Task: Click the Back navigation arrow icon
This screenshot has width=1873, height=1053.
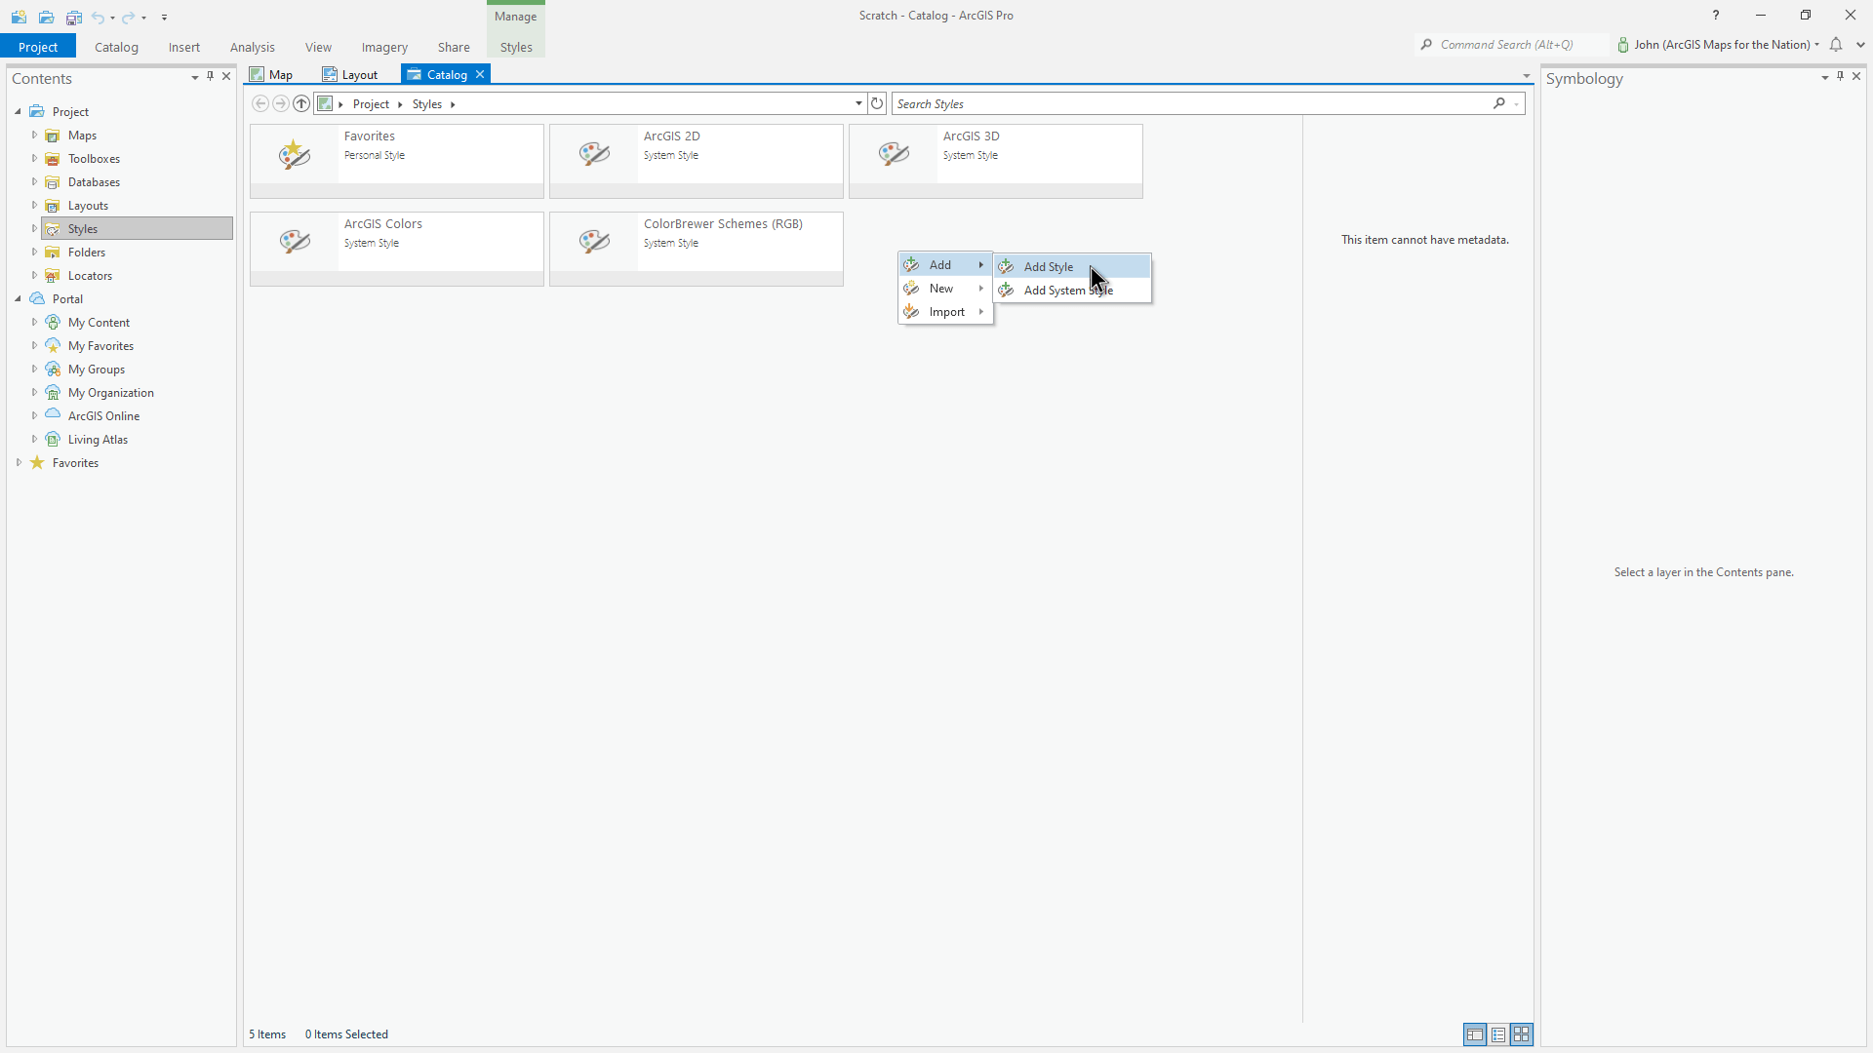Action: 260,103
